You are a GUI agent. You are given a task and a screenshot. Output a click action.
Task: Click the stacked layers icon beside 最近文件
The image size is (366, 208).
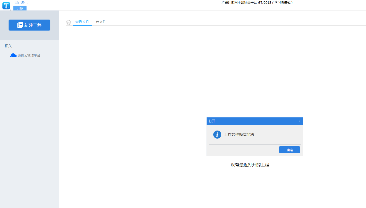coord(69,23)
